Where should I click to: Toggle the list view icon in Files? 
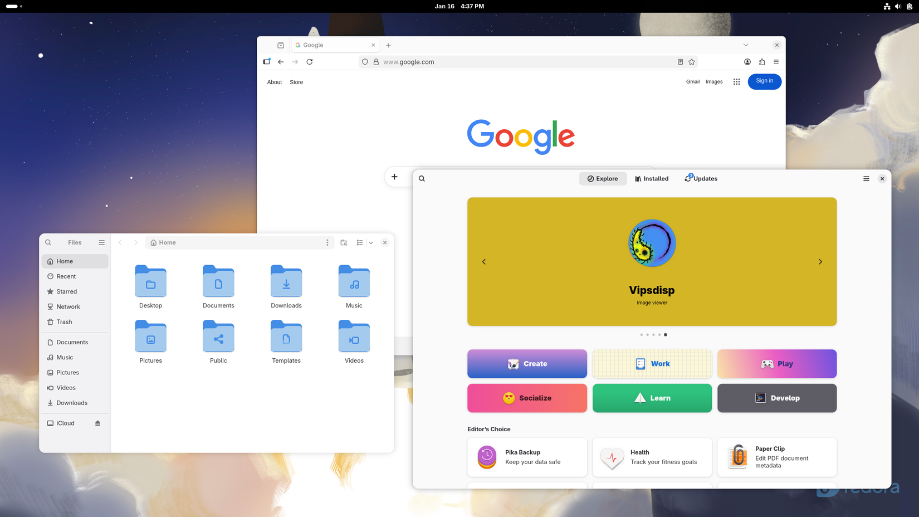coord(360,242)
